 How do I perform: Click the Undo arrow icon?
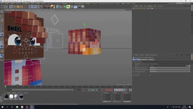tap(3, 7)
